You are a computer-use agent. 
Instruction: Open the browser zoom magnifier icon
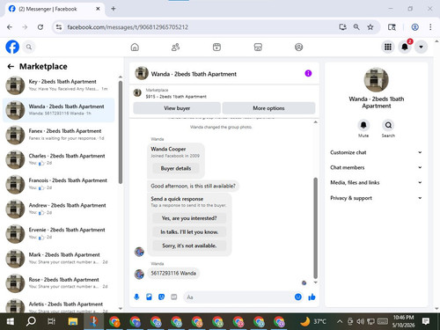point(356,27)
